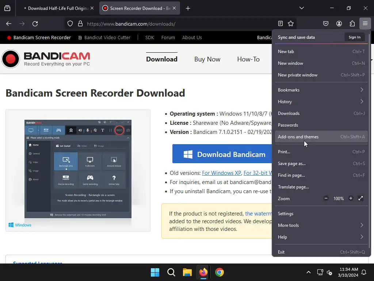List all tabs dropdown arrow
Screen dimensions: 374x281
(x=301, y=8)
